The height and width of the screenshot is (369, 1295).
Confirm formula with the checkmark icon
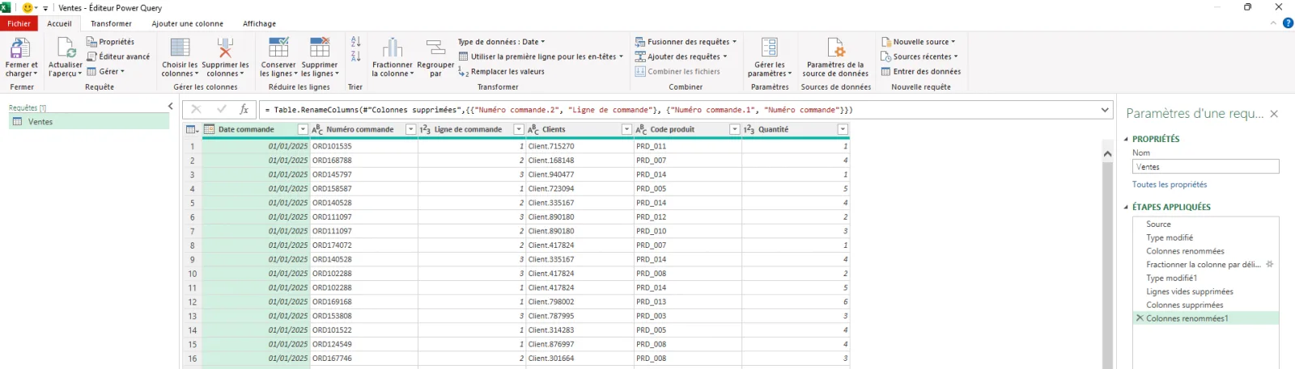221,109
